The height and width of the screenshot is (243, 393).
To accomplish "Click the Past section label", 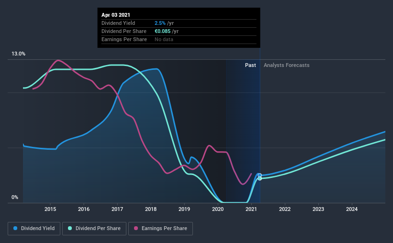I will point(250,65).
